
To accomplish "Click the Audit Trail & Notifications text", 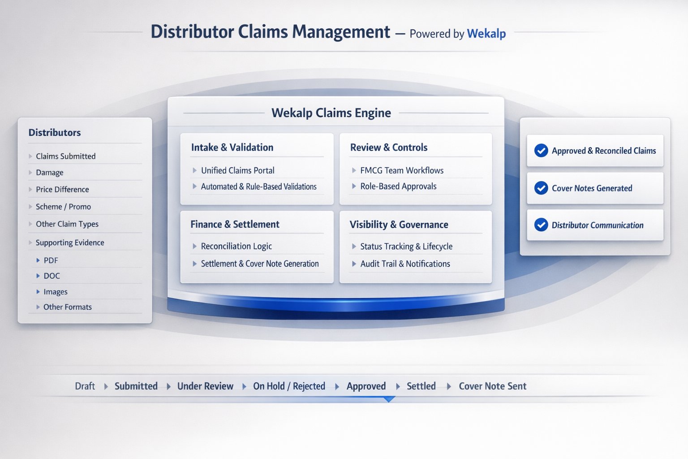I will pyautogui.click(x=405, y=264).
